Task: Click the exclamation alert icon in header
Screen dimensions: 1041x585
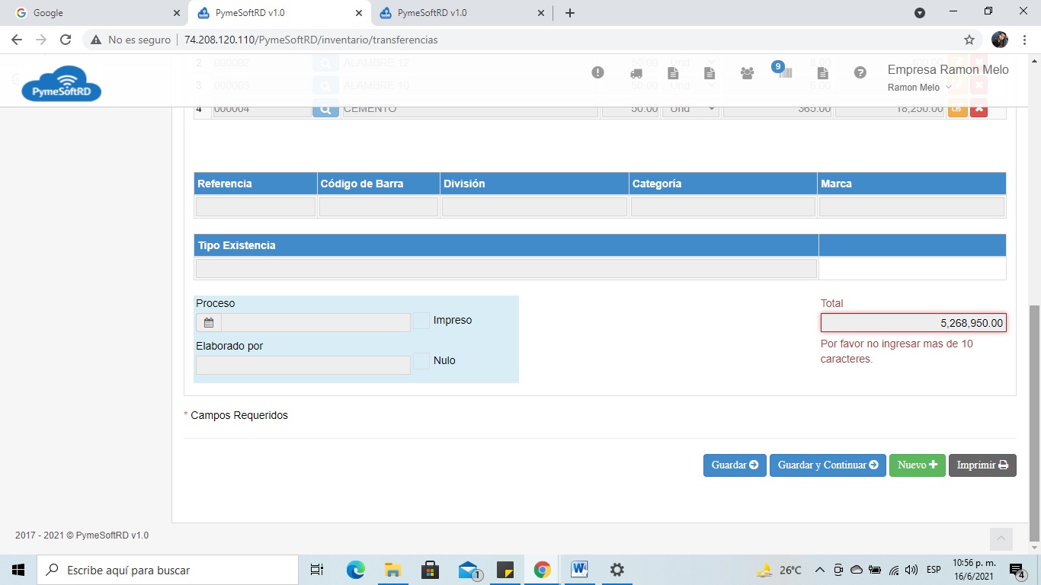Action: click(597, 72)
